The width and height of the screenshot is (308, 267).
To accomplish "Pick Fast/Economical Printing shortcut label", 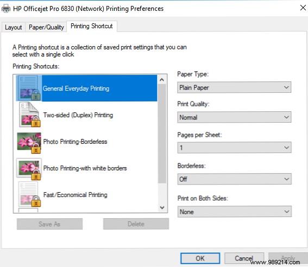I will tap(75, 195).
